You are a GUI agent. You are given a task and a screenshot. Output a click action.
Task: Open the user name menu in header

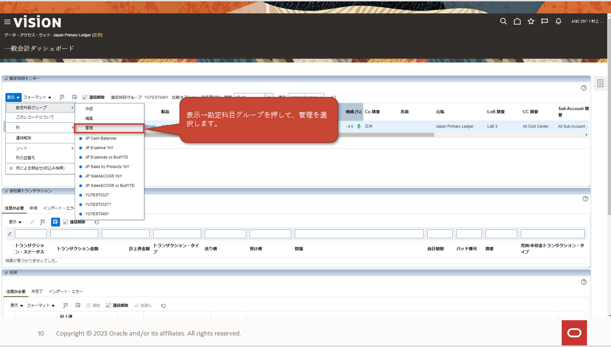tap(587, 22)
